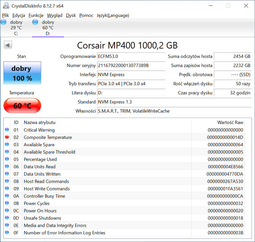Screen dimensions: 255x242
Task: Click the status dot for Percentage Used
Action: pyautogui.click(x=7, y=159)
